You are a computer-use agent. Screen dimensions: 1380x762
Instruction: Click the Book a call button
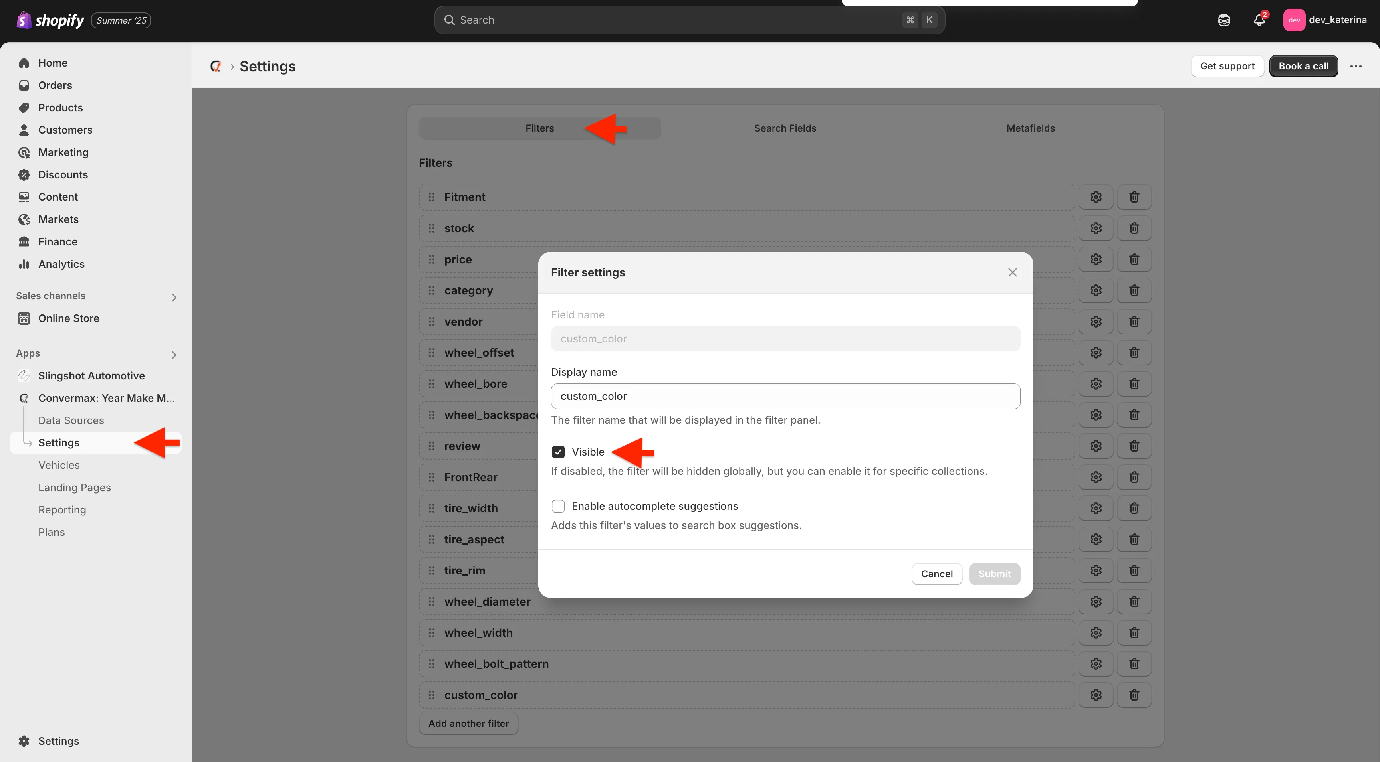point(1303,66)
